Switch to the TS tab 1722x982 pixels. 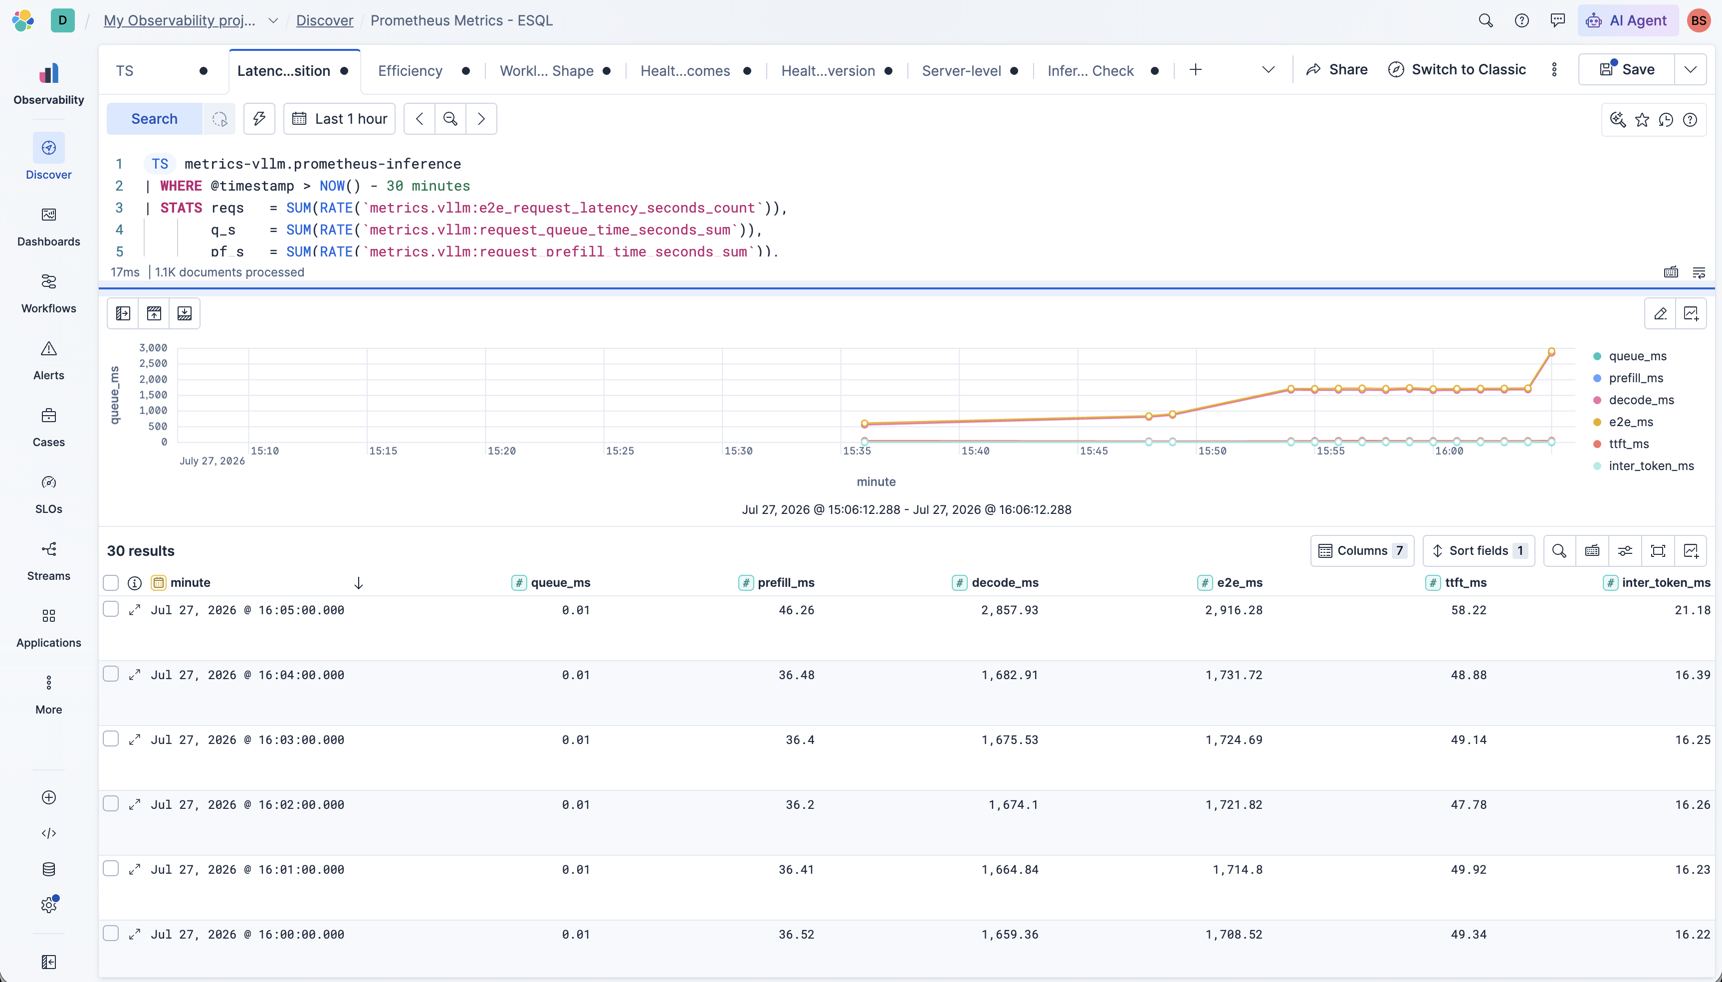[162, 71]
